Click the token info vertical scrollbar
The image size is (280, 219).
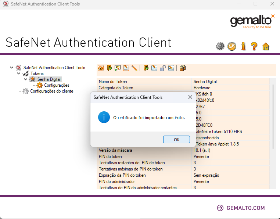[x=273, y=116]
